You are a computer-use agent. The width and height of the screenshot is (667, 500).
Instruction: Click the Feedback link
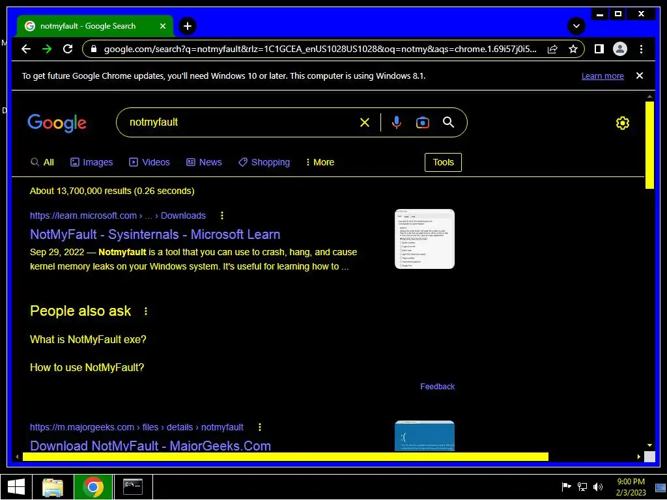click(437, 387)
